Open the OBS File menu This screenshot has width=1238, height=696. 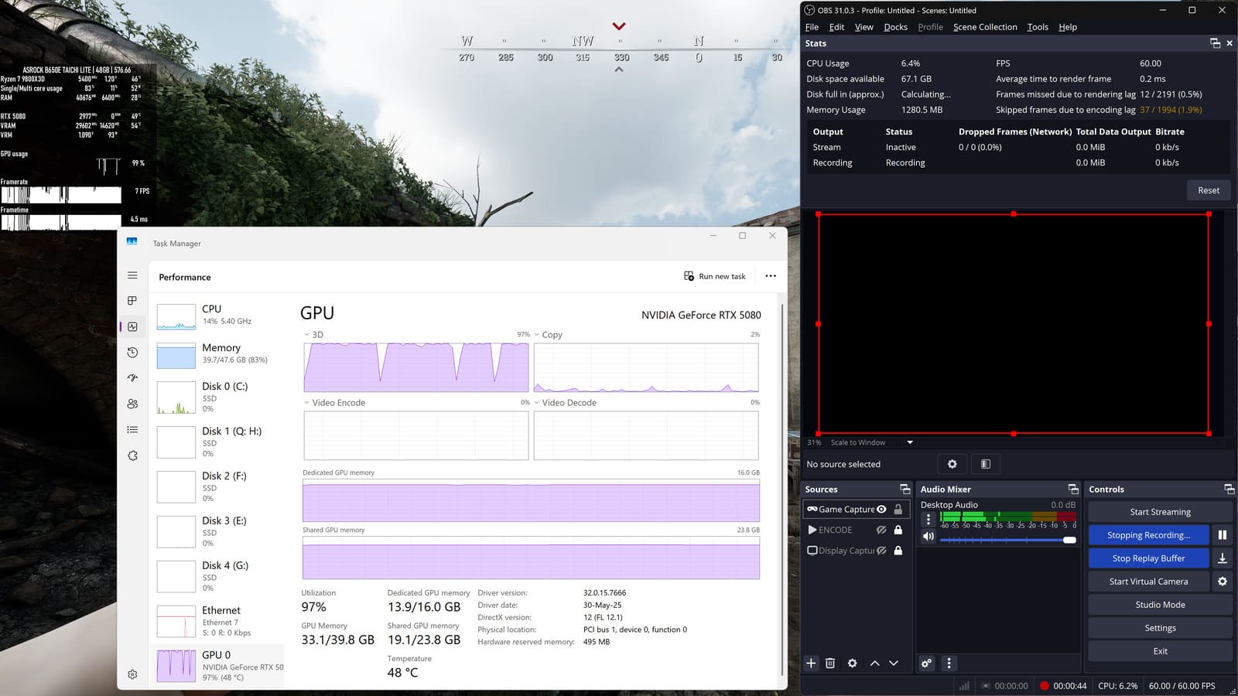[812, 27]
